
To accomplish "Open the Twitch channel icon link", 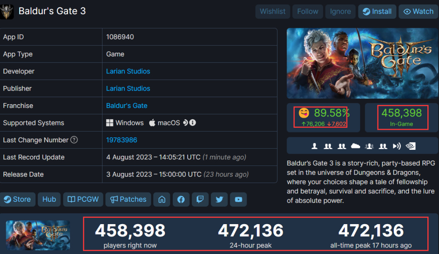I will 200,200.
